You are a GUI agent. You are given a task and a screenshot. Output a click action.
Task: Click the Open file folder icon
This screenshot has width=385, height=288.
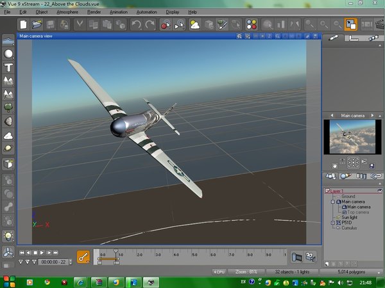pyautogui.click(x=38, y=25)
